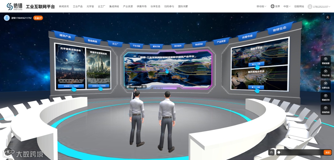Image resolution: width=334 pixels, height=160 pixels.
Task: Open 供需市场 in the top navigation
Action: point(142,6)
